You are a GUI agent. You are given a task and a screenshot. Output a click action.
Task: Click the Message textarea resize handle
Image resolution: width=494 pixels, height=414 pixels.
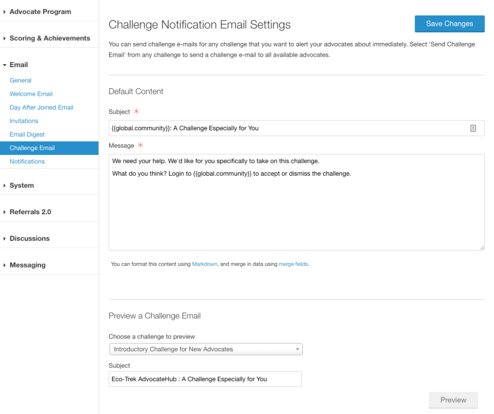[x=482, y=248]
